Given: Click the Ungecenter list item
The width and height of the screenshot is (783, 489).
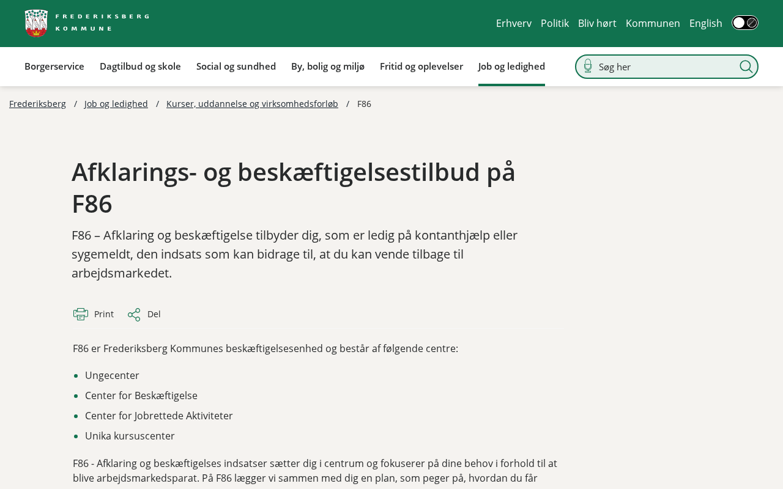Looking at the screenshot, I should point(112,375).
